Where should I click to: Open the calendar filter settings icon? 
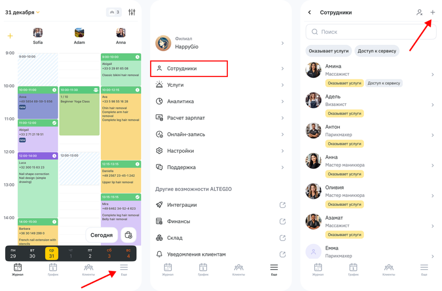pyautogui.click(x=132, y=12)
